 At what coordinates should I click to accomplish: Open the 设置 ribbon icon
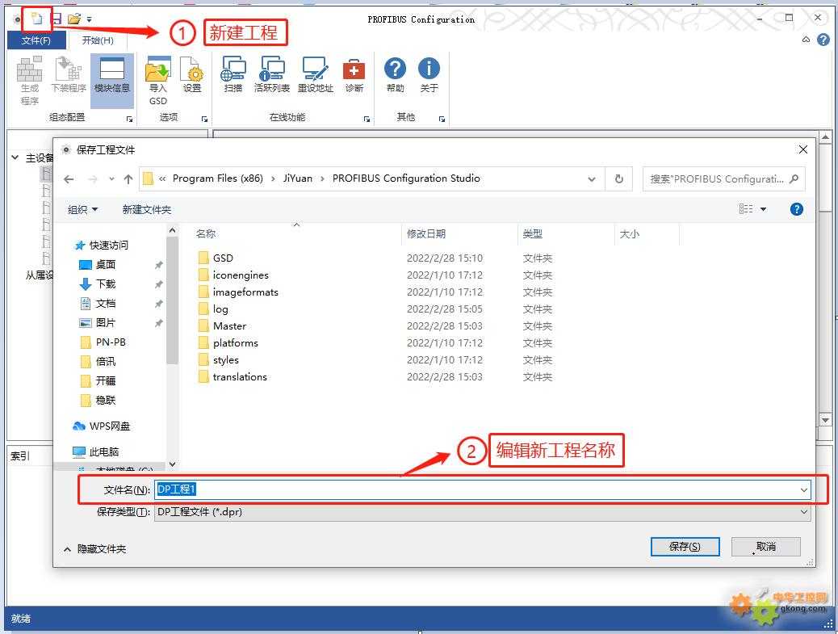pyautogui.click(x=192, y=75)
